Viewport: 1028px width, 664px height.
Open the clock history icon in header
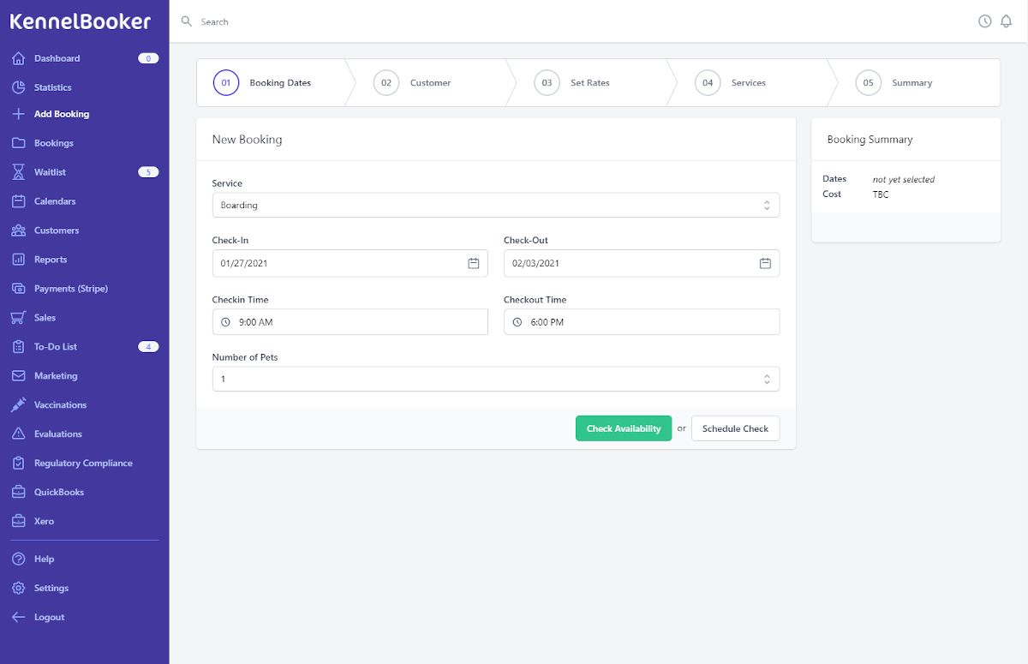(x=985, y=21)
